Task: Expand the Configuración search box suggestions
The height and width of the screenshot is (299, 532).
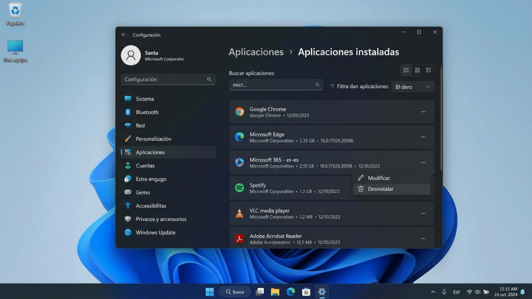Action: coord(168,79)
